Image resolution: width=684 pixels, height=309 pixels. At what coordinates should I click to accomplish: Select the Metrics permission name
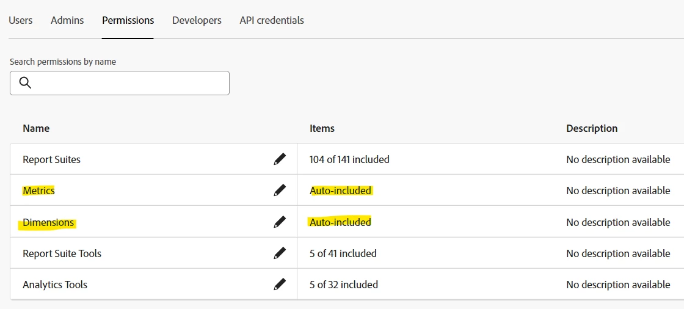click(38, 191)
